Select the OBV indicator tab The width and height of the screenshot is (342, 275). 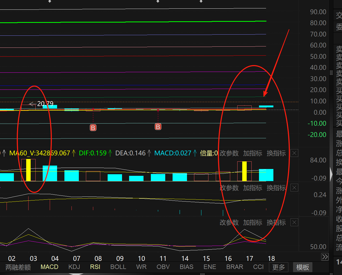pos(163,267)
